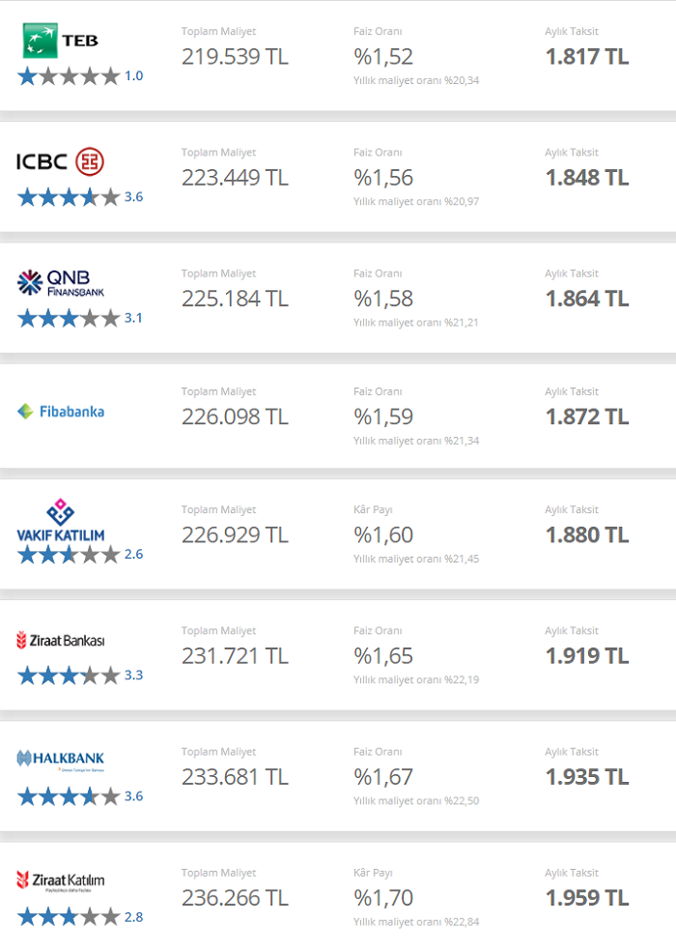Click the ICBC bank logo
This screenshot has height=951, width=676.
pos(60,161)
